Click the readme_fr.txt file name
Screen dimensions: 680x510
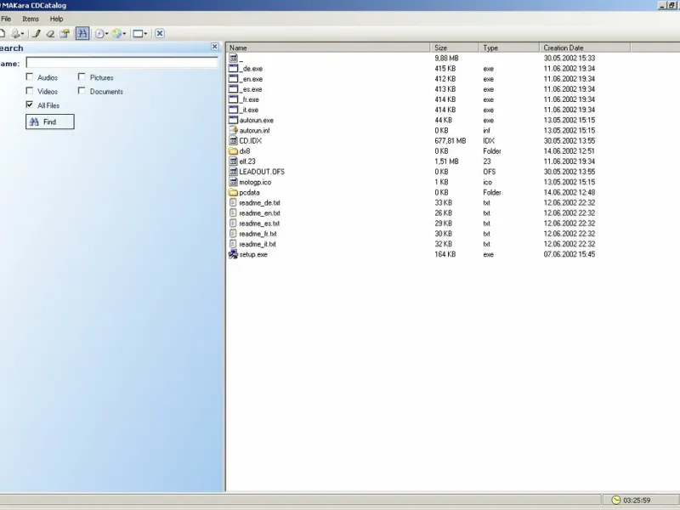tap(258, 234)
